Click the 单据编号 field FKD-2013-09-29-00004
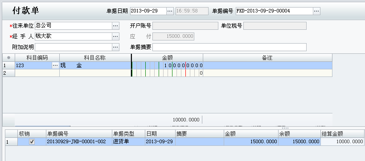This screenshot has height=161, width=365. 275,11
